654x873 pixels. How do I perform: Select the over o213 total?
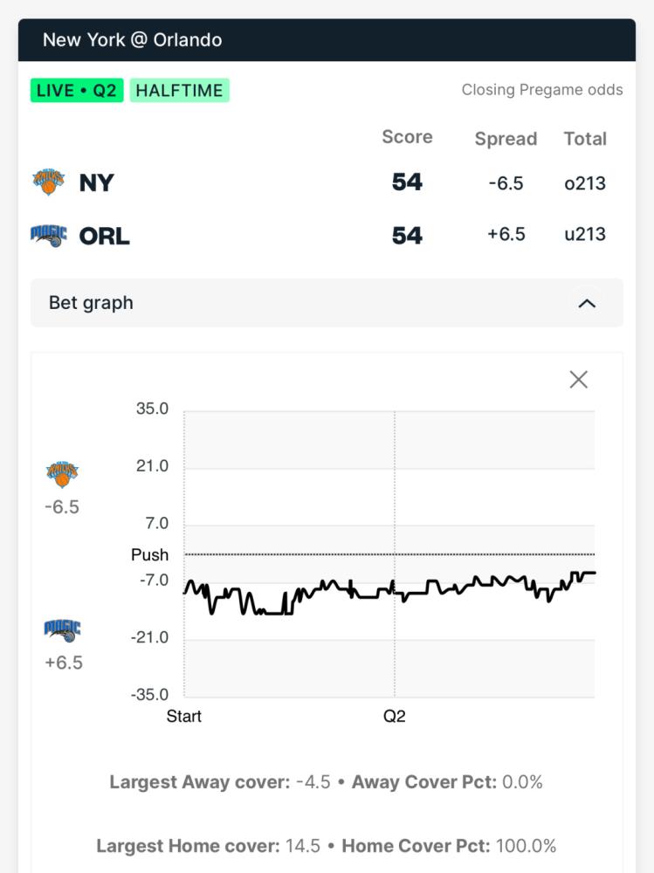(x=585, y=183)
